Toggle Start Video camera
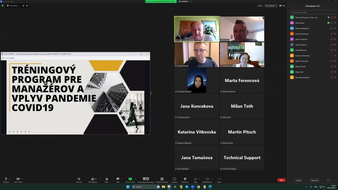The image size is (338, 190). click(18, 179)
